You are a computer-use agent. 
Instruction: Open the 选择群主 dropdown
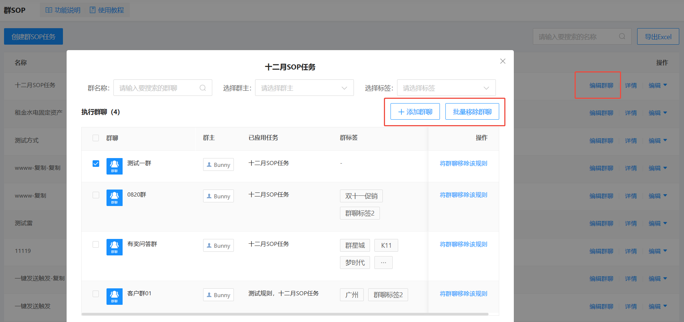(x=304, y=88)
